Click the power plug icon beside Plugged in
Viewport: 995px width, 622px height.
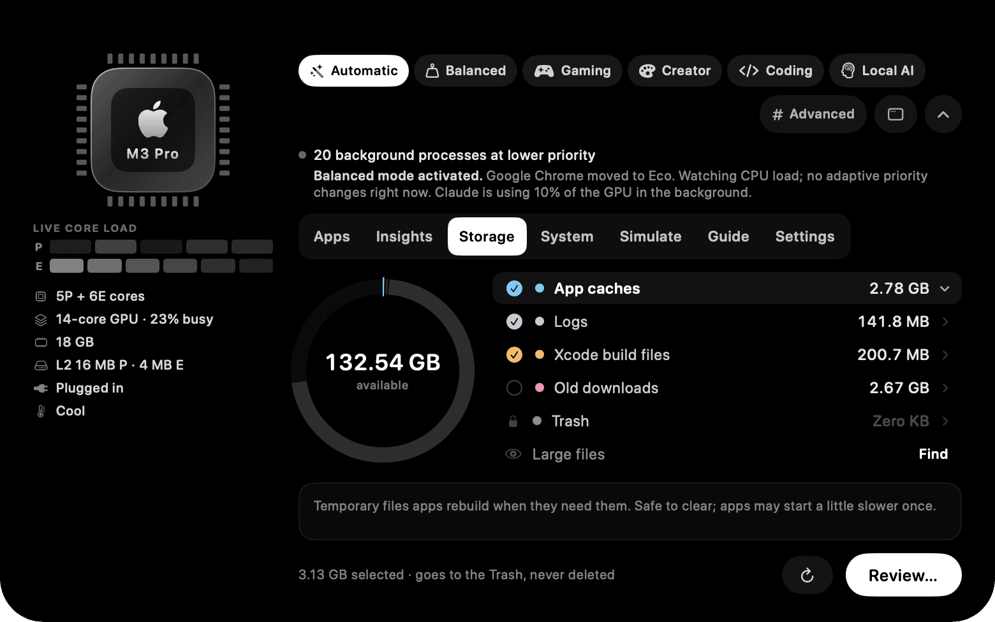41,388
